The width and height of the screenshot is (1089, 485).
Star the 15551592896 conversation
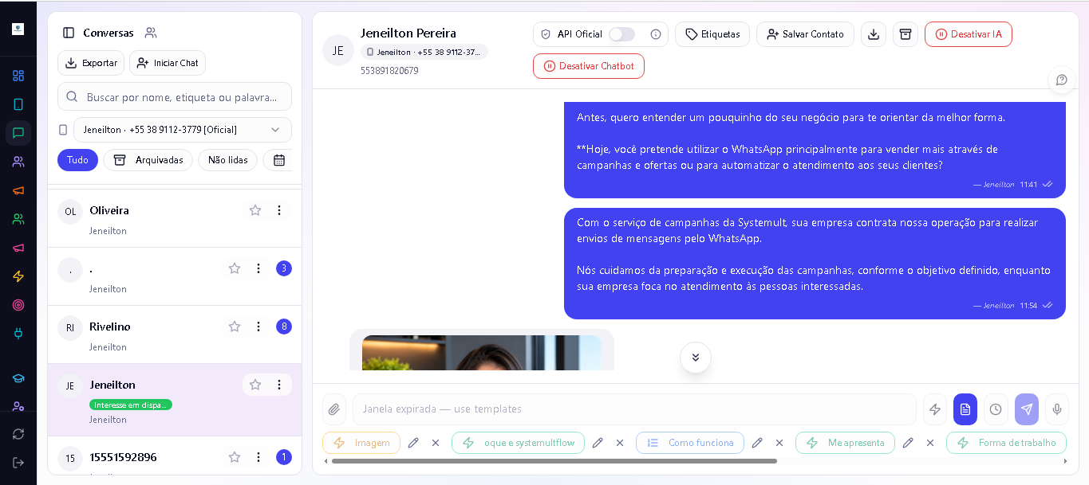(x=235, y=457)
